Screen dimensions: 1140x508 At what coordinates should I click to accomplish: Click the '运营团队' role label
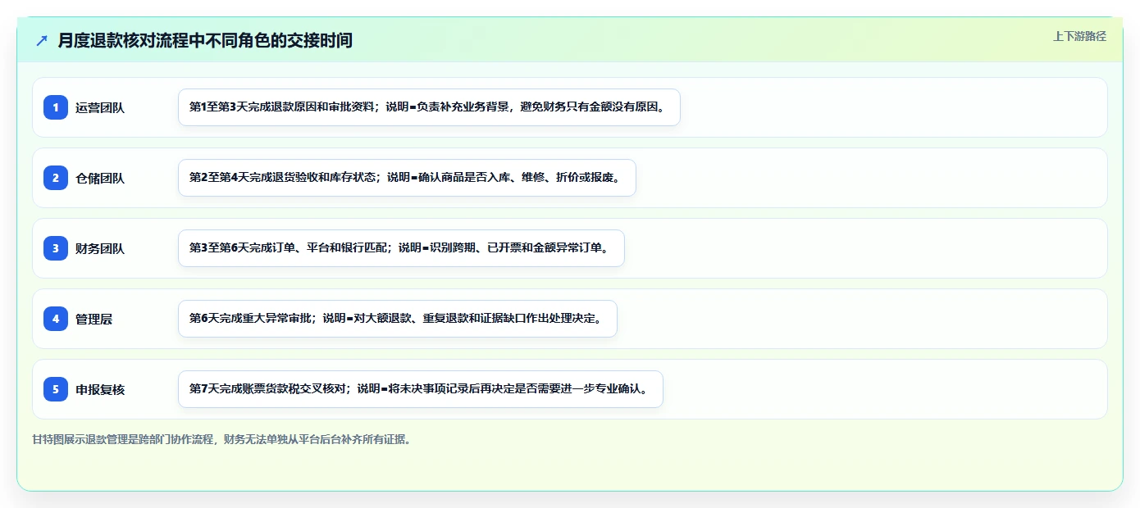tap(100, 107)
